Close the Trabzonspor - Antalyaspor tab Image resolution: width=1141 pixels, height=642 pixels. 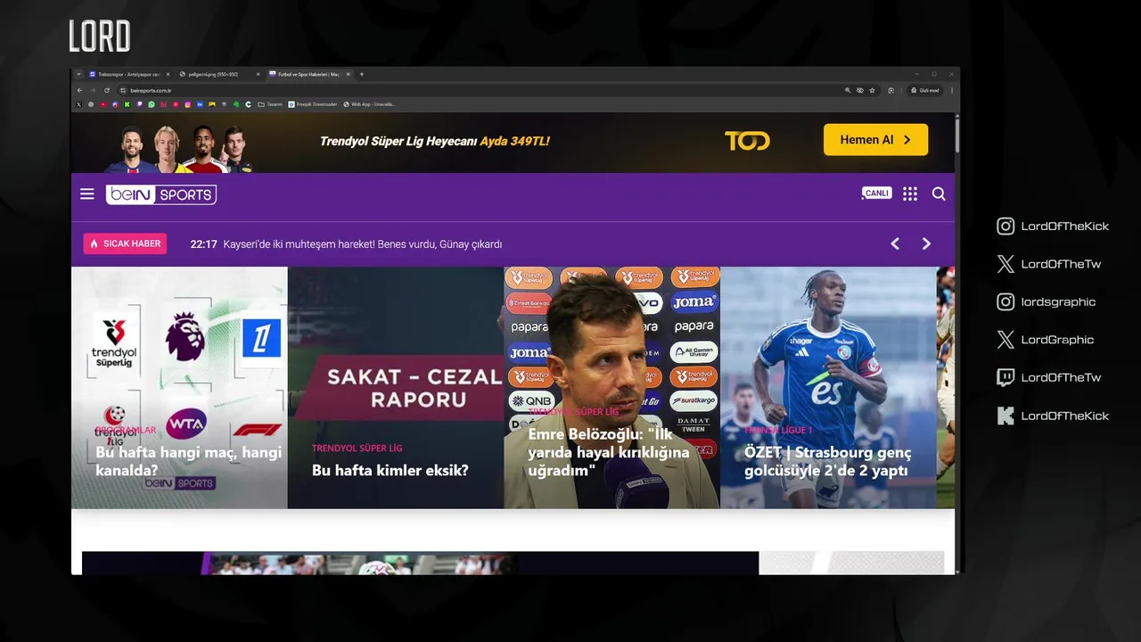(168, 74)
